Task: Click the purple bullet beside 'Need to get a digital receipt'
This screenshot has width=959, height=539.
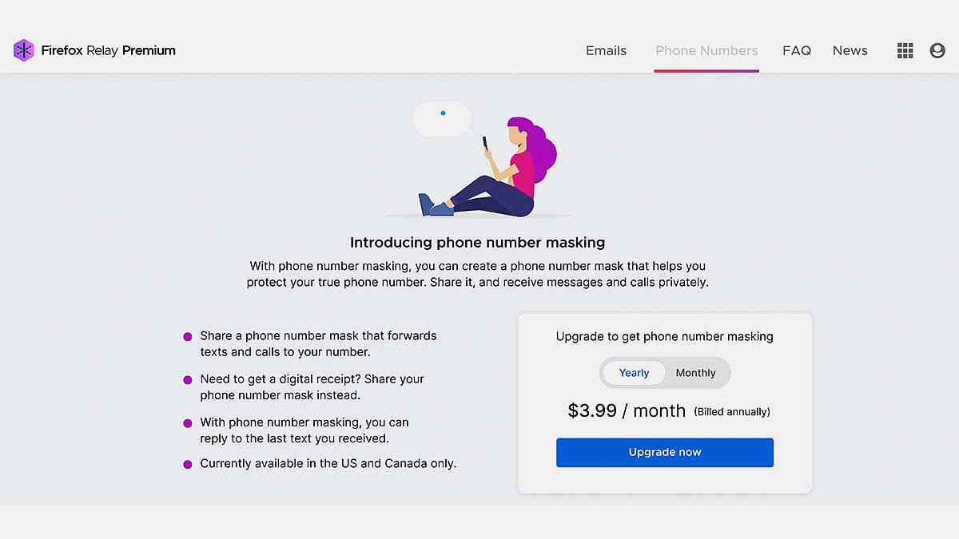Action: tap(188, 379)
